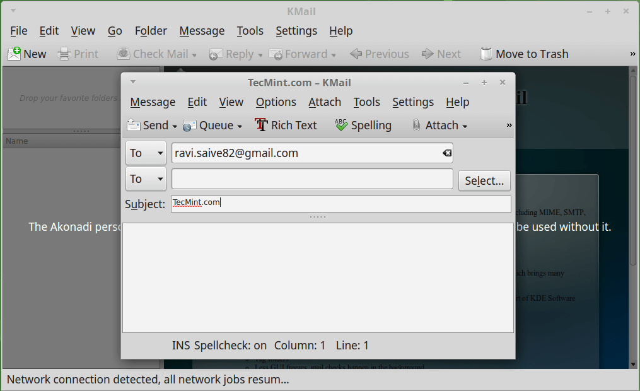Open the second To recipient type dropdown

[x=146, y=178]
